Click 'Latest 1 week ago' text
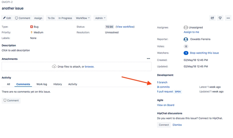233x138 pixels. 210,87
